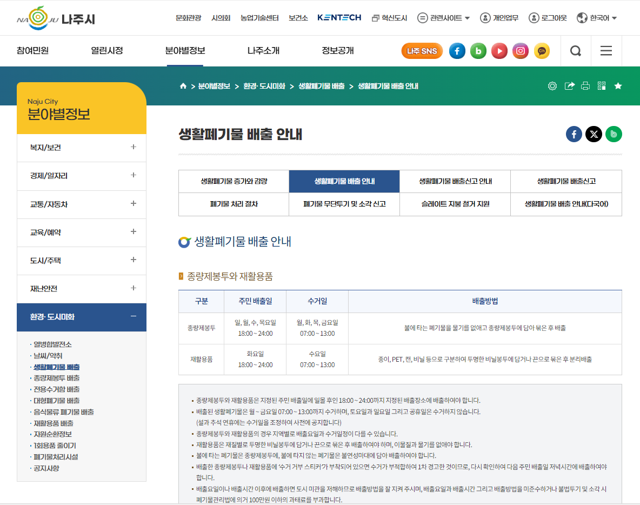This screenshot has height=505, width=640.
Task: Click the share icon next to the gear
Action: point(569,86)
